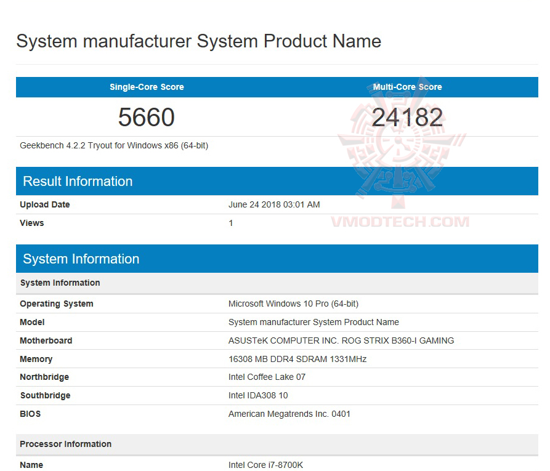Click the page title System manufacturer System Product Name

(198, 41)
